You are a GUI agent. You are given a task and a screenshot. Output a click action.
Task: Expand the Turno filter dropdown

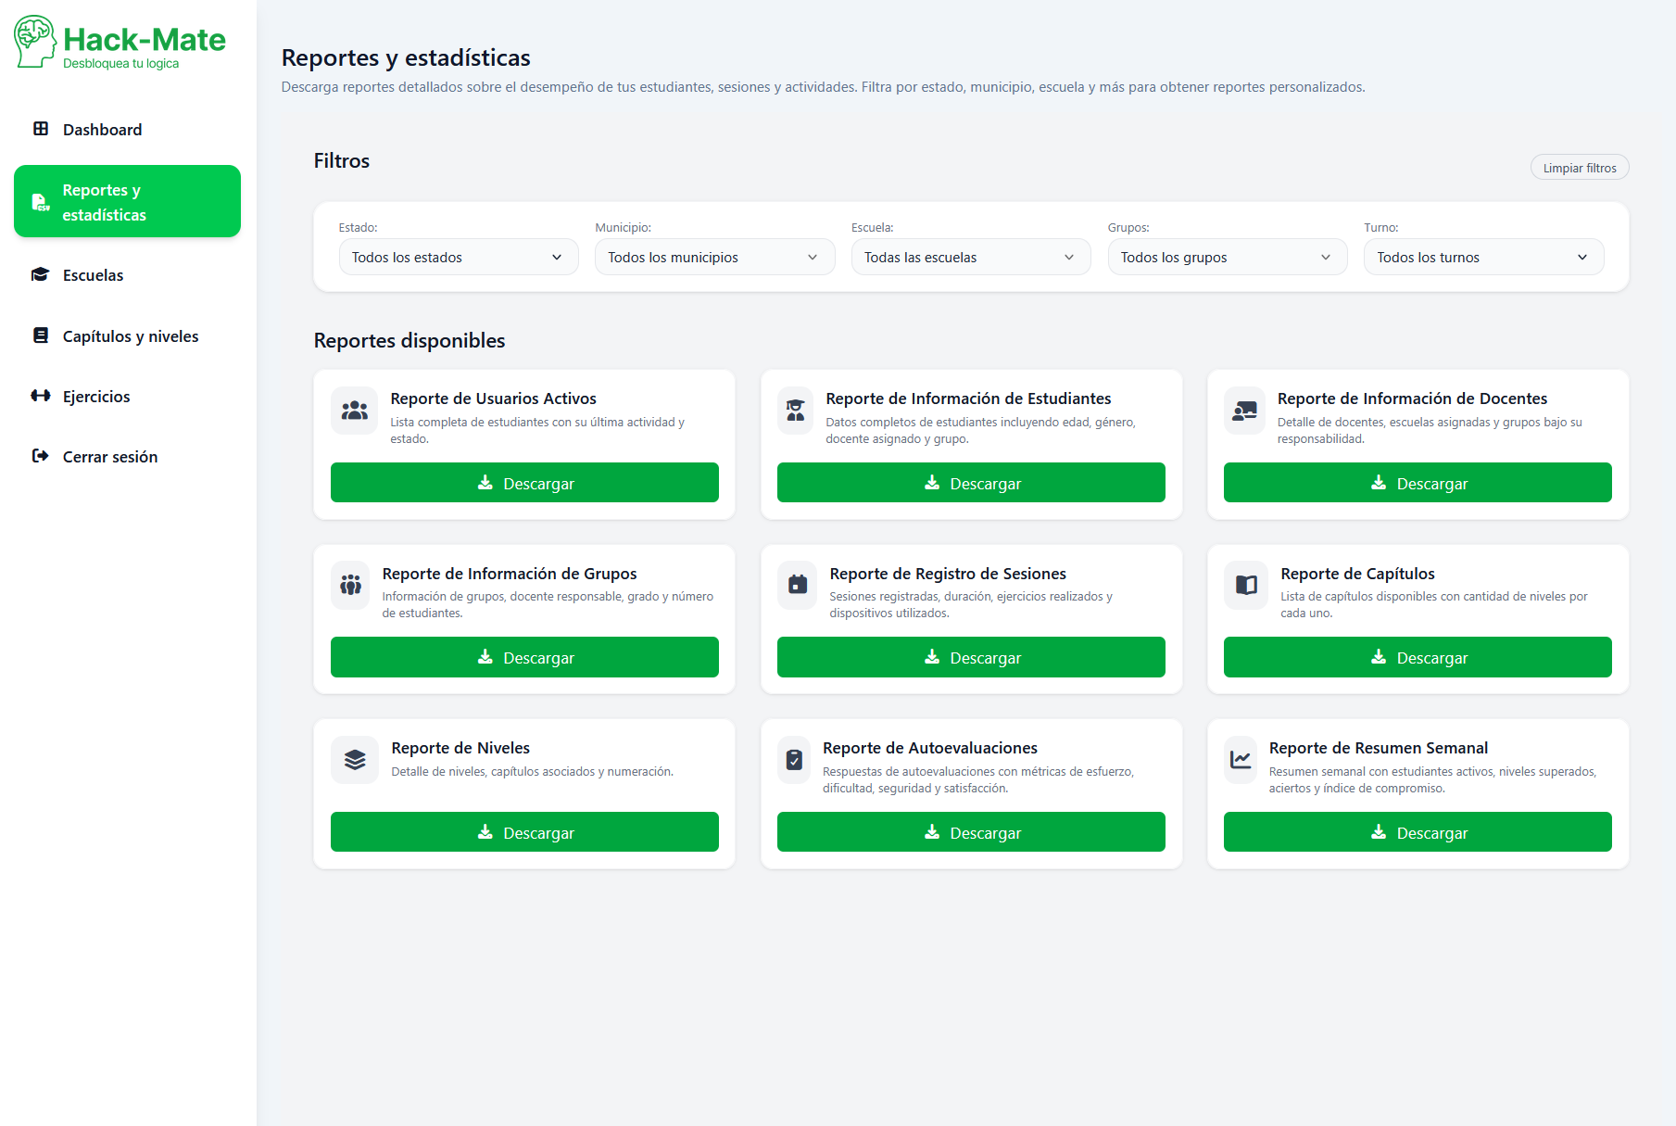point(1482,258)
